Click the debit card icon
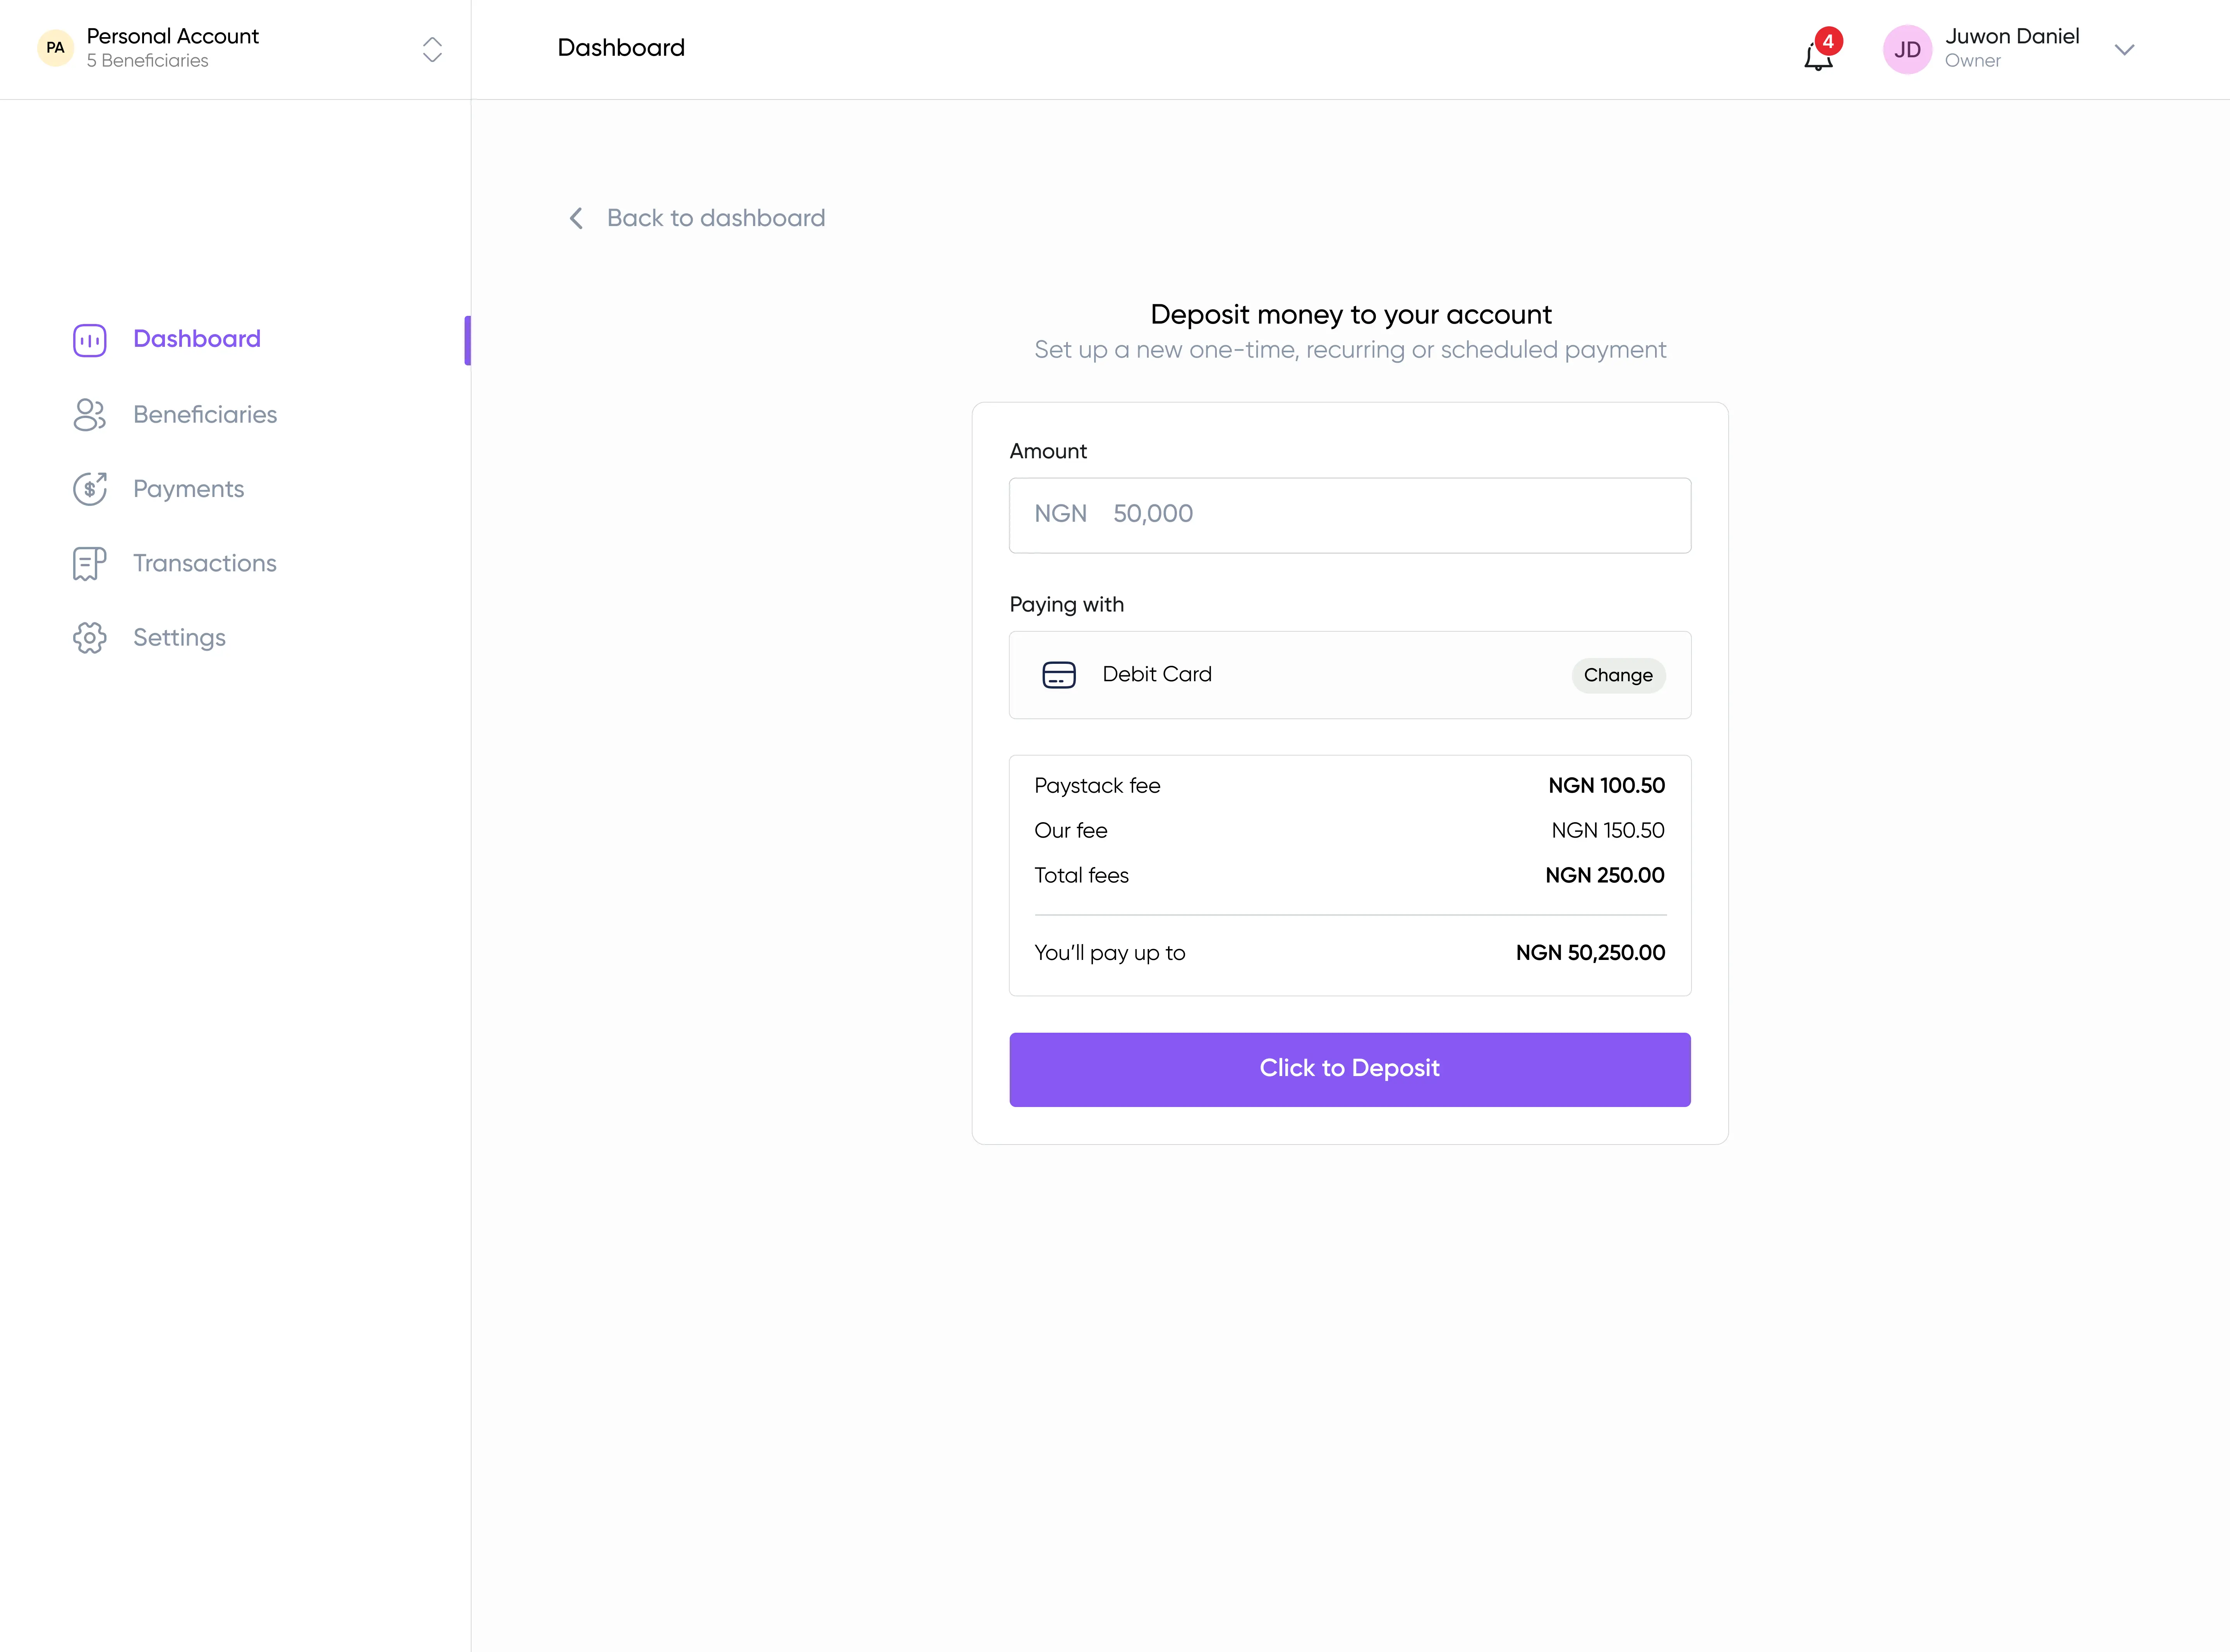 coord(1059,675)
